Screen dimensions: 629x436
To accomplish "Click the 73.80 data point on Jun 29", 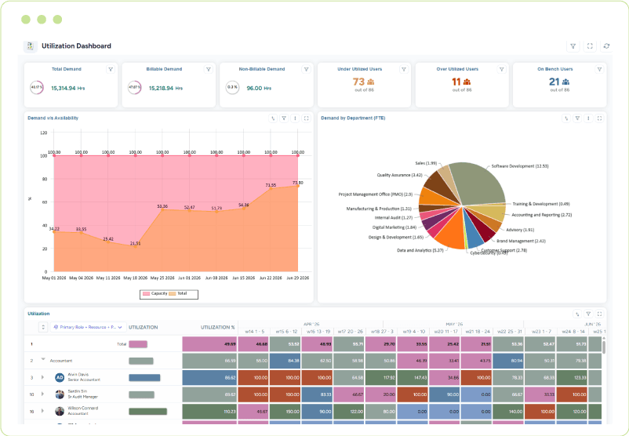I will click(x=298, y=186).
